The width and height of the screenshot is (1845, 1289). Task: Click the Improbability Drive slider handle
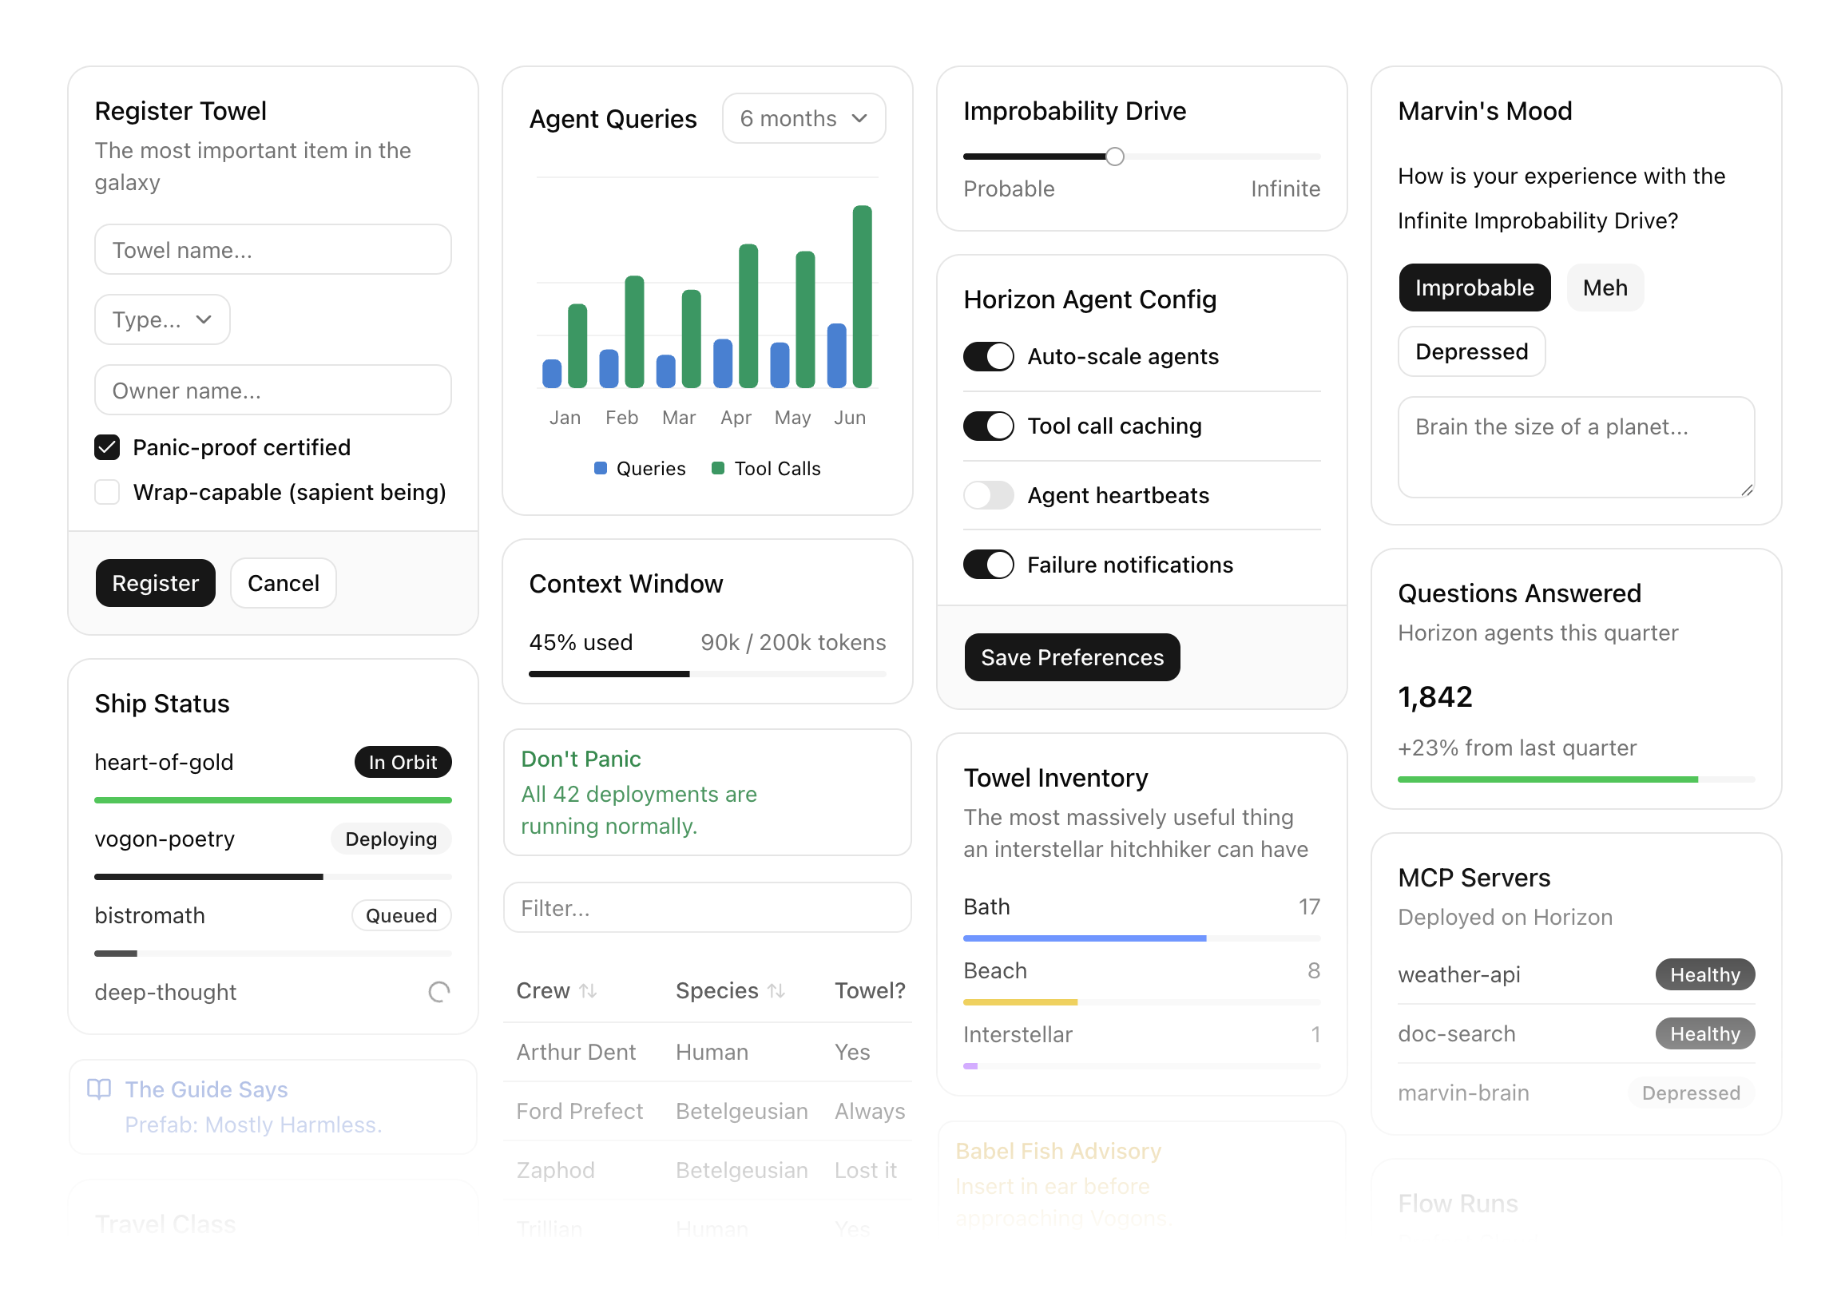[x=1114, y=157]
